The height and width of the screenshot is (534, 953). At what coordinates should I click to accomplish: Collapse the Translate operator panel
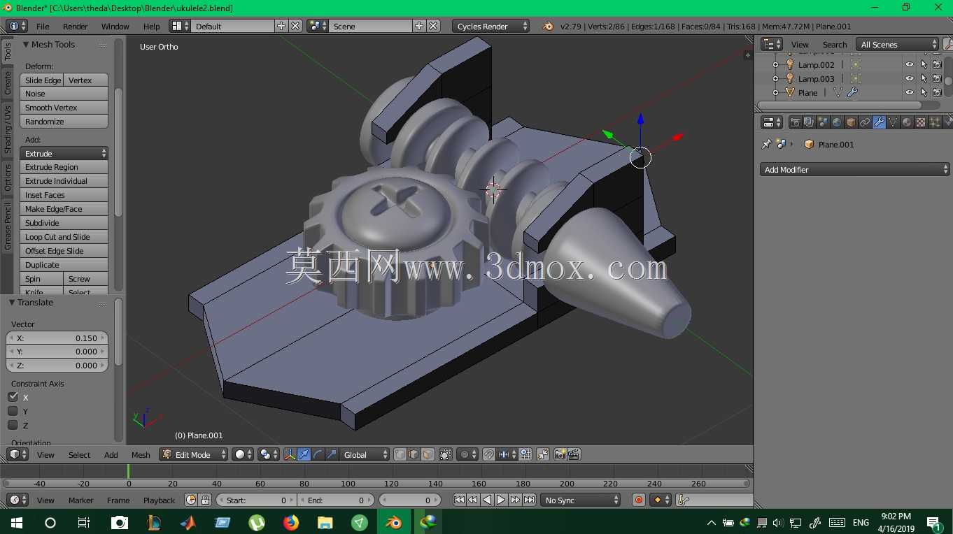pyautogui.click(x=12, y=302)
